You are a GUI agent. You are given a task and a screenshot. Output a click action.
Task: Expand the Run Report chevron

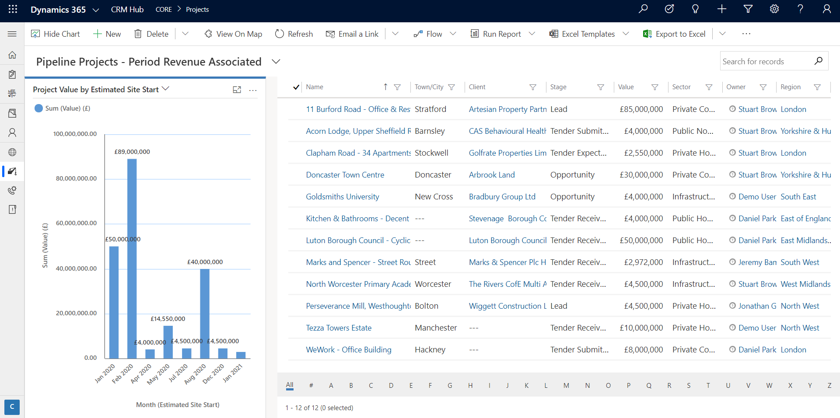(532, 34)
